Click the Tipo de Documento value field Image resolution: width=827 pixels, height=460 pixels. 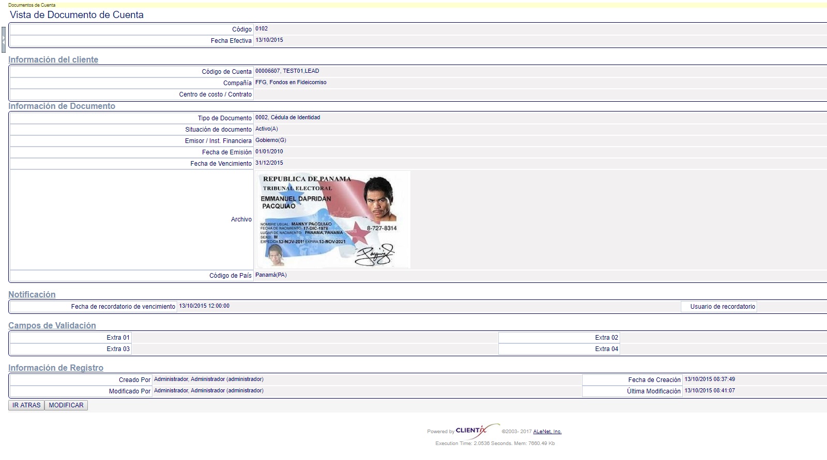[x=287, y=118]
